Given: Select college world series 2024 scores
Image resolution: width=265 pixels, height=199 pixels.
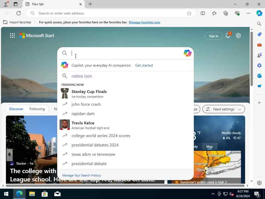Looking at the screenshot, I should pos(126,136).
